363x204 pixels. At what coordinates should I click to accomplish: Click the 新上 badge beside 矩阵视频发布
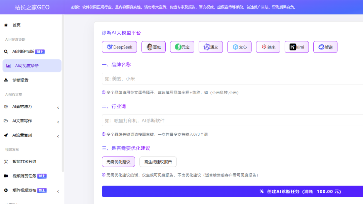click(x=42, y=190)
